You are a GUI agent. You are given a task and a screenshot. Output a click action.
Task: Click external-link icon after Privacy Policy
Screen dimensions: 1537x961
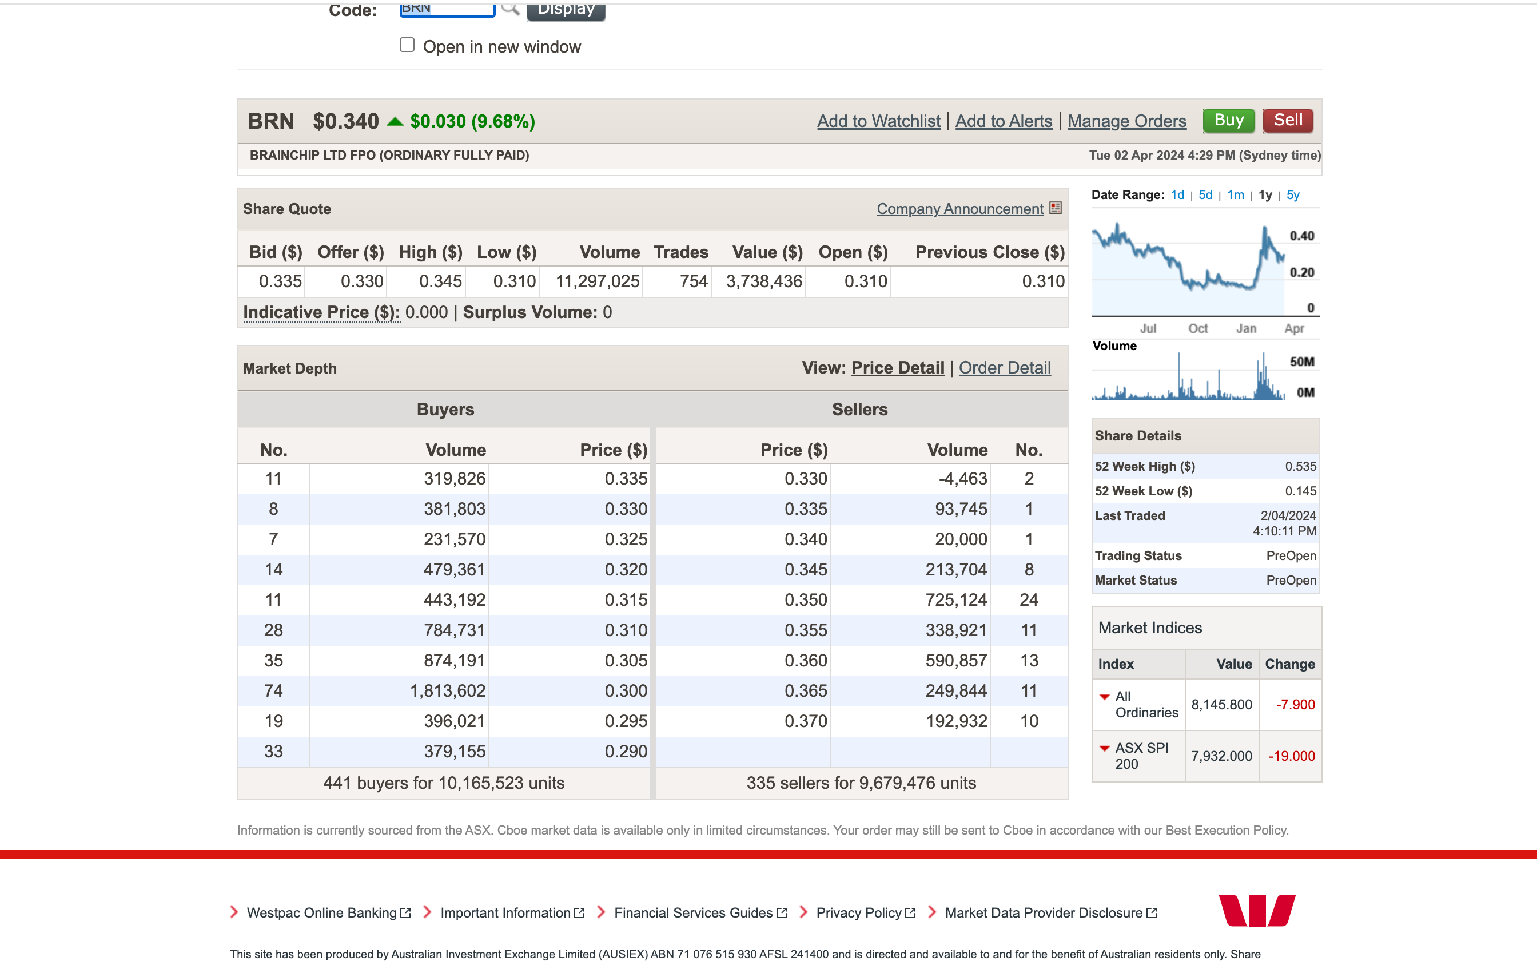click(x=911, y=913)
